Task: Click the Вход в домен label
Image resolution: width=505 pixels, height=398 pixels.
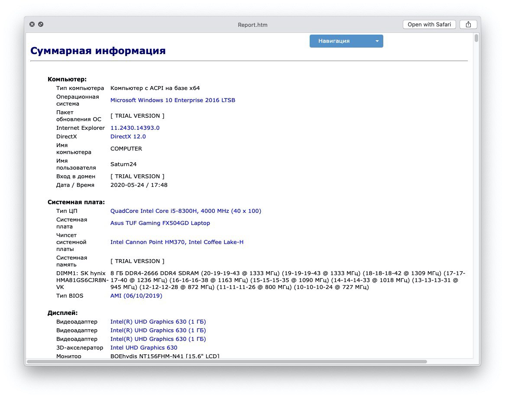Action: click(76, 177)
